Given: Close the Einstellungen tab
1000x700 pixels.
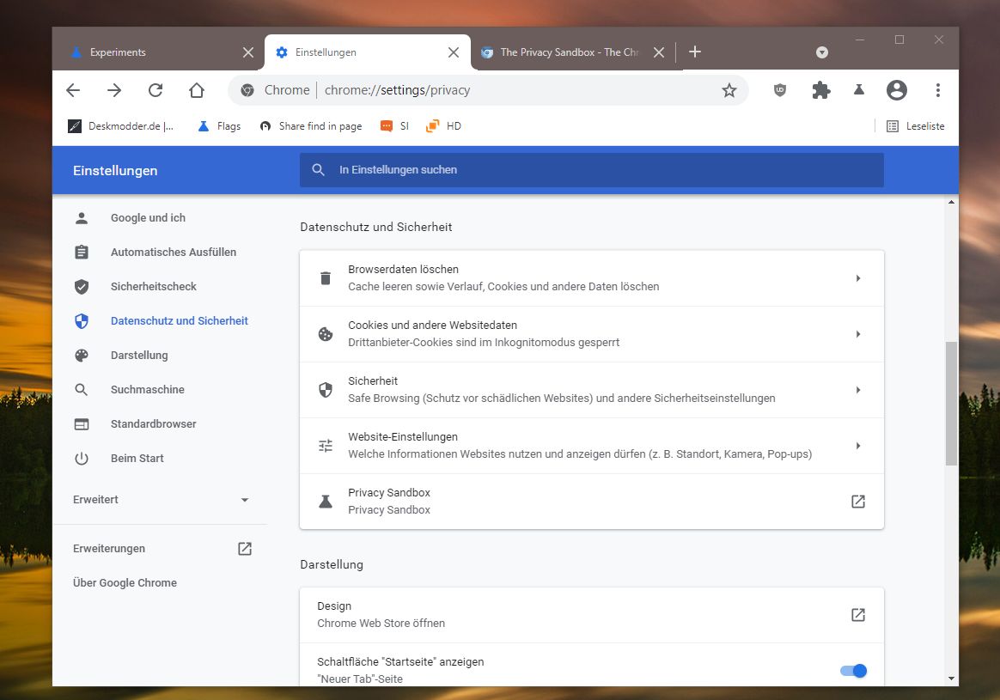Looking at the screenshot, I should pos(454,52).
